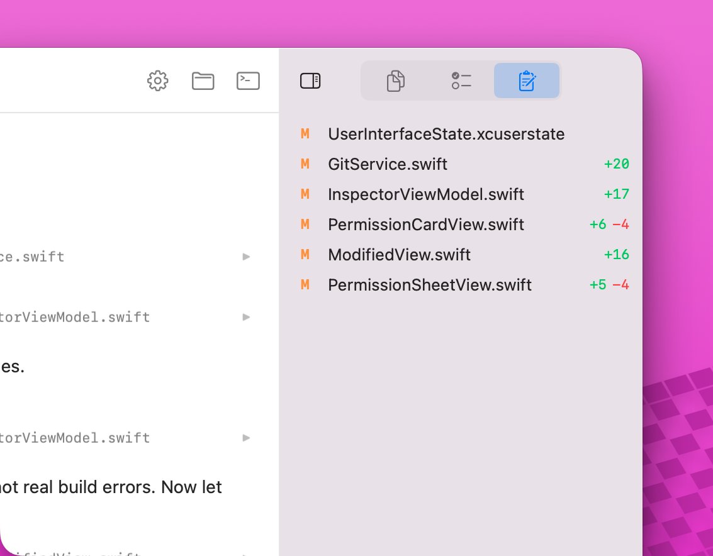
Task: Switch to the files documents tab
Action: (x=395, y=81)
